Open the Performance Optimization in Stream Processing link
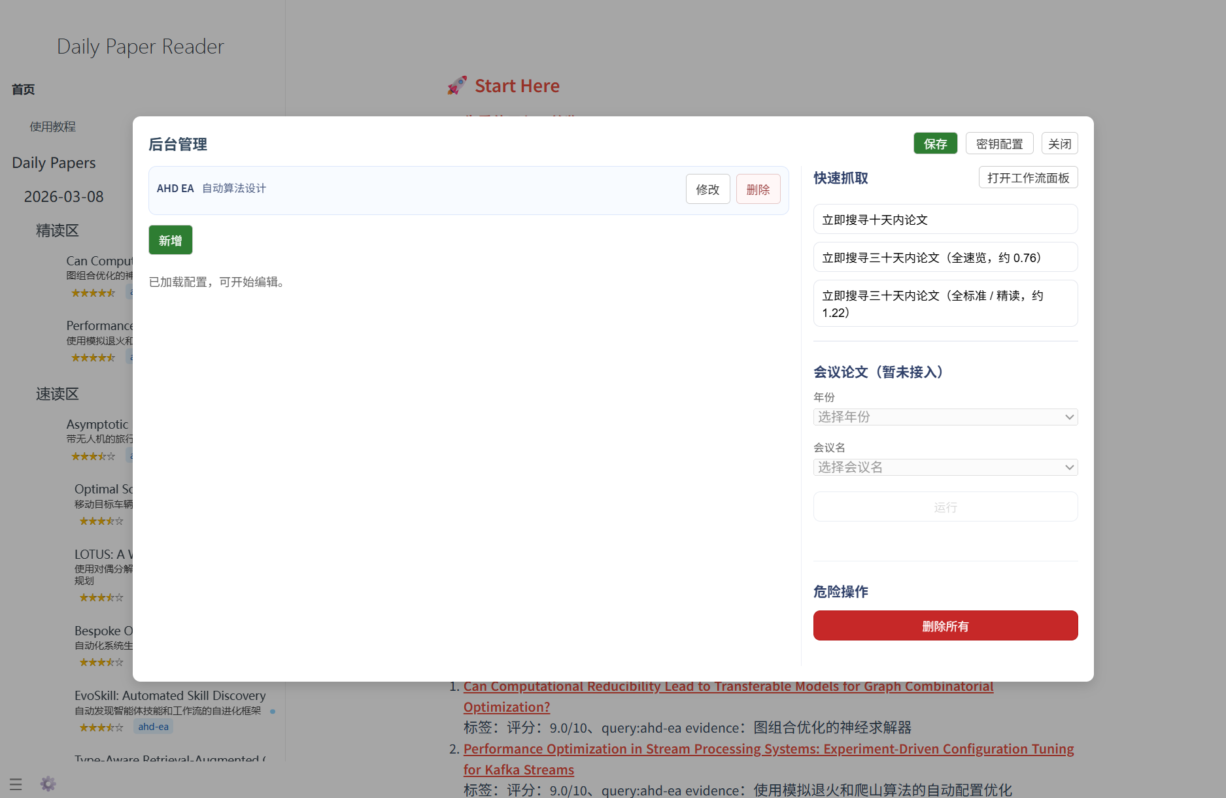This screenshot has width=1226, height=798. coord(769,759)
